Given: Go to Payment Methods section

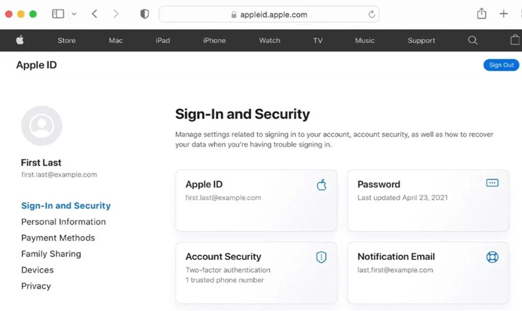Looking at the screenshot, I should point(58,238).
